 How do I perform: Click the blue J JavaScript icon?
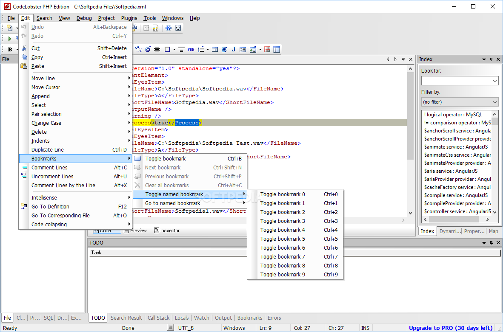coord(234,49)
